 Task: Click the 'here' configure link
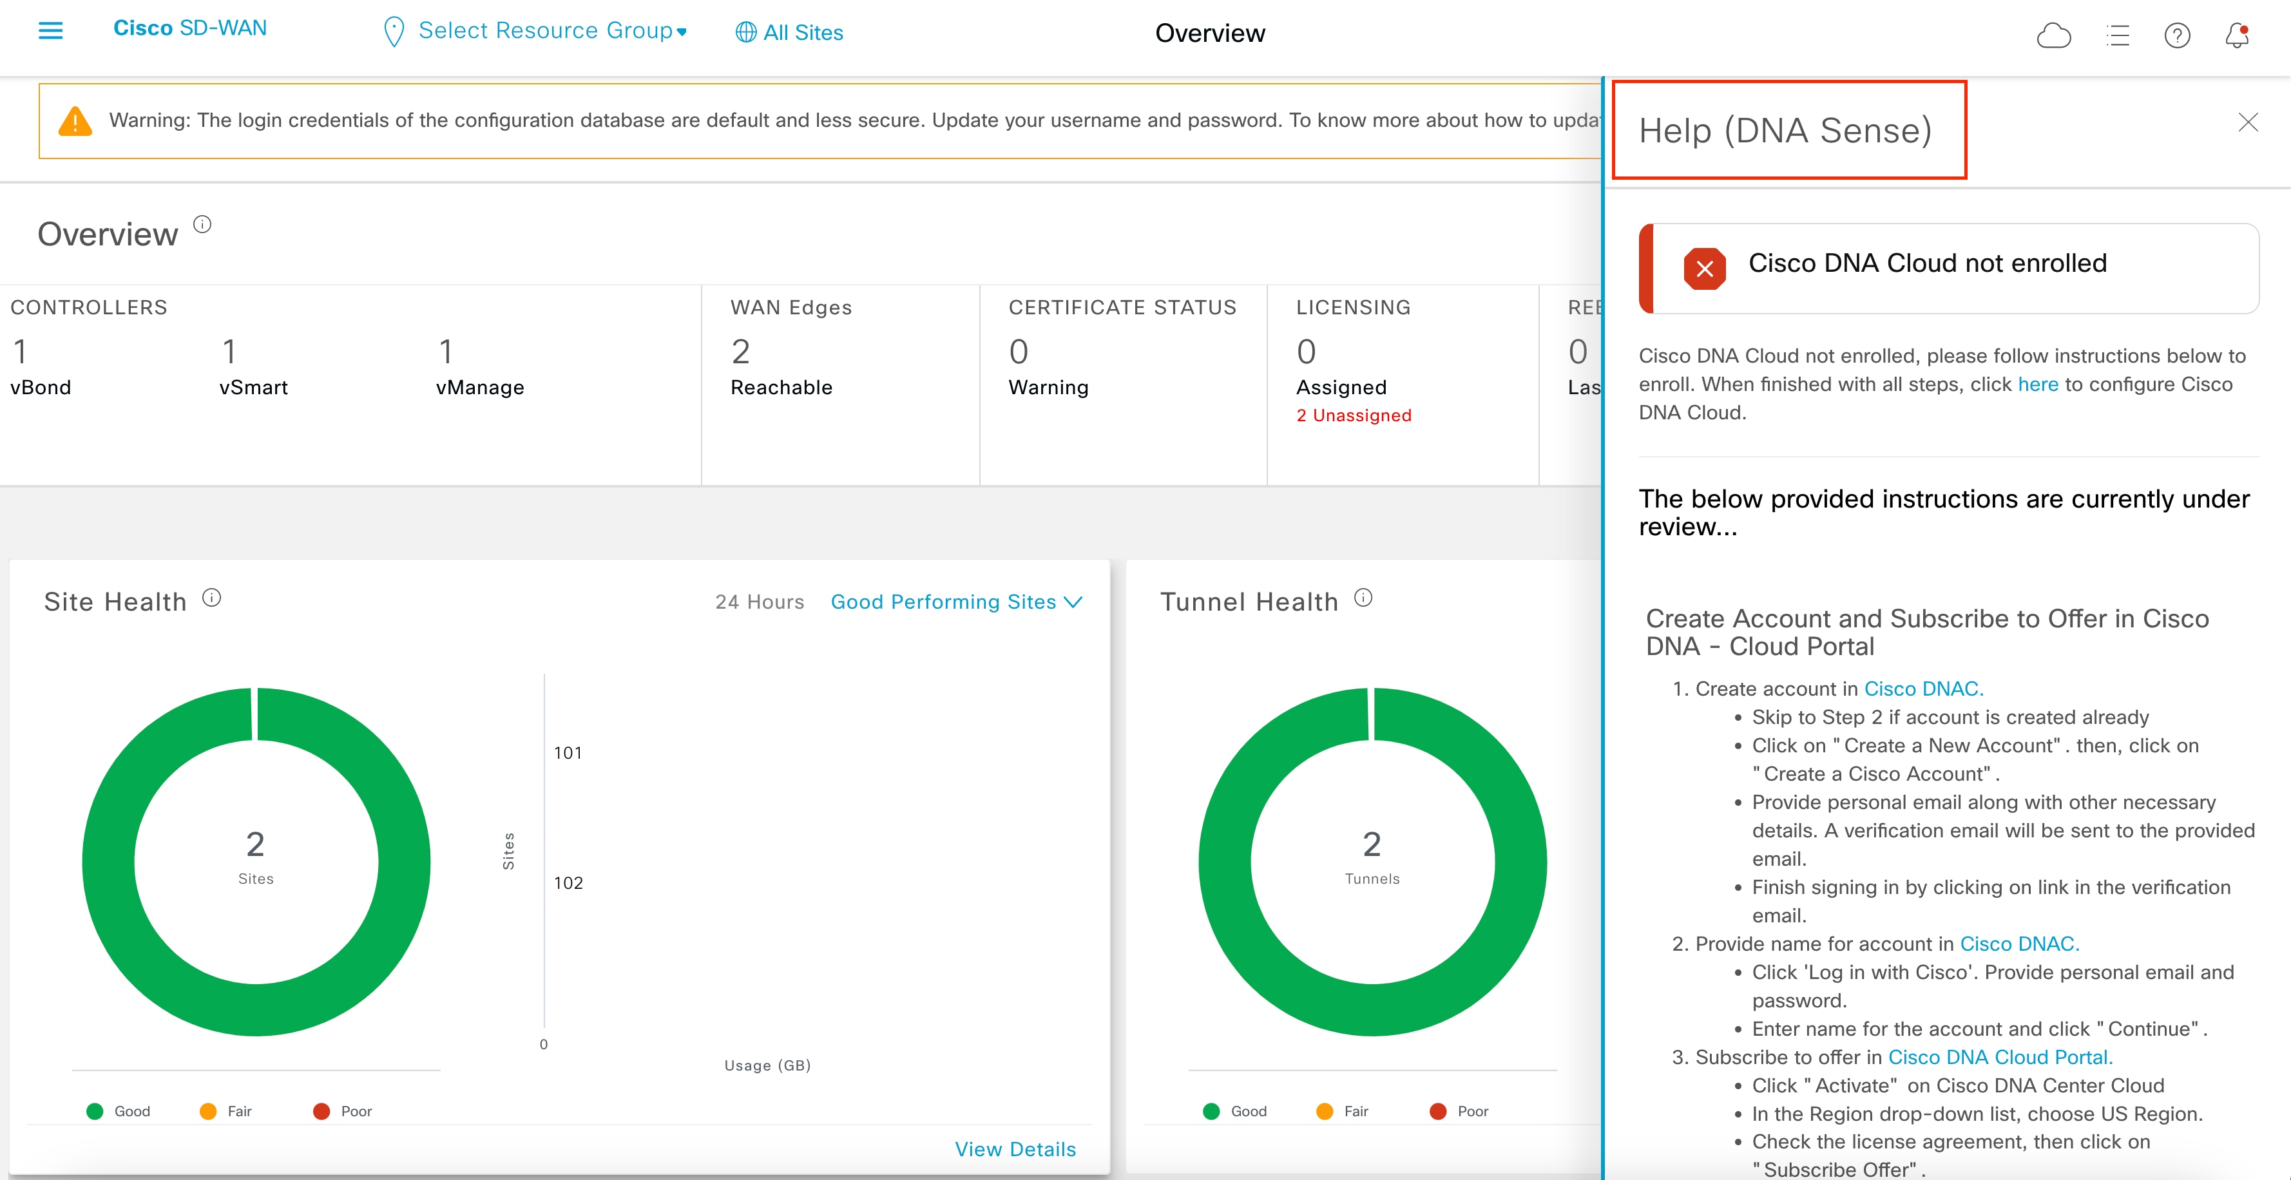coord(2038,384)
